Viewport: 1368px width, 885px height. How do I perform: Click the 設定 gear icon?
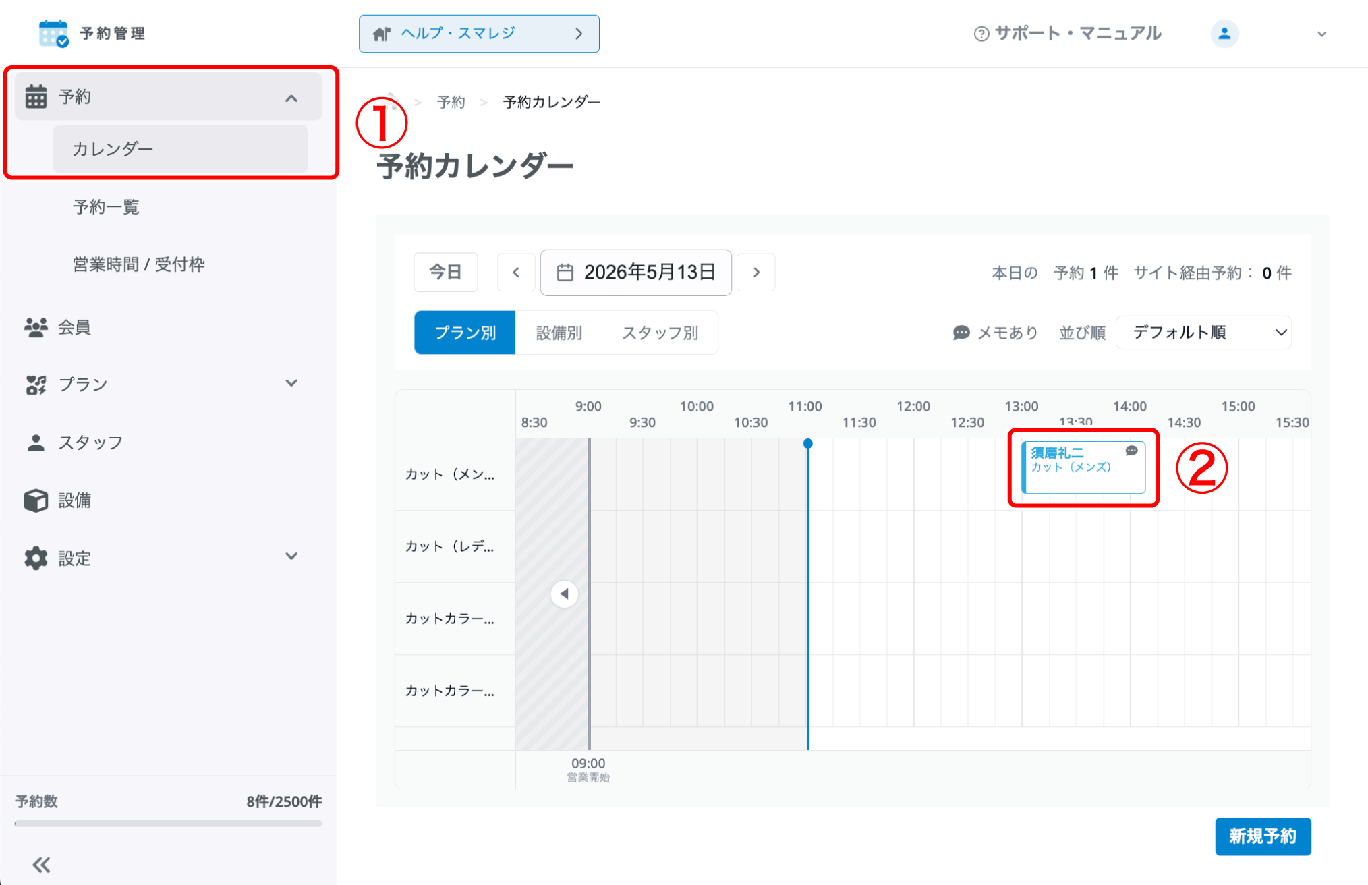point(36,558)
